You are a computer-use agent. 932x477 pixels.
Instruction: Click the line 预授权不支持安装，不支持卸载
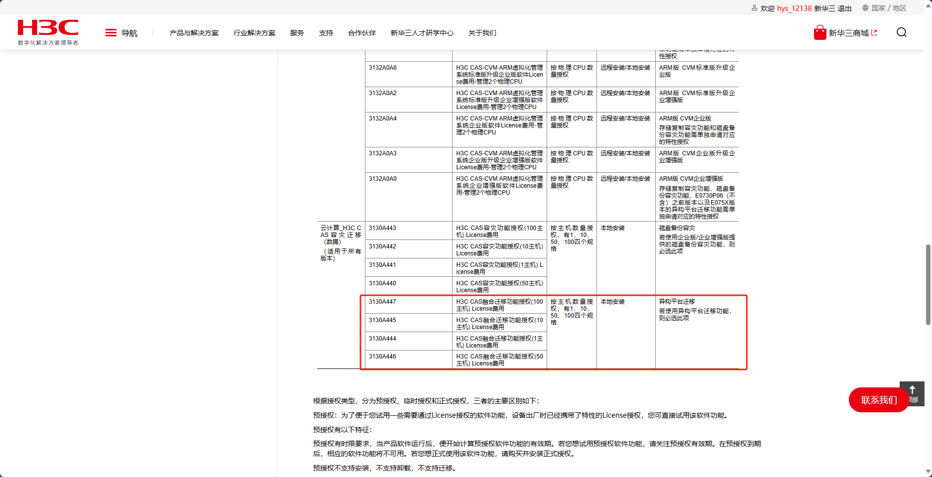pos(385,468)
